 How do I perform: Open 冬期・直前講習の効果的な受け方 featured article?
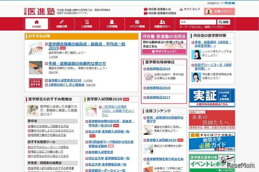point(77,63)
